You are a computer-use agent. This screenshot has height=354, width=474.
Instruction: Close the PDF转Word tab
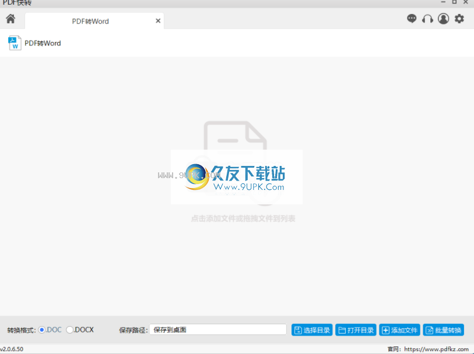158,21
